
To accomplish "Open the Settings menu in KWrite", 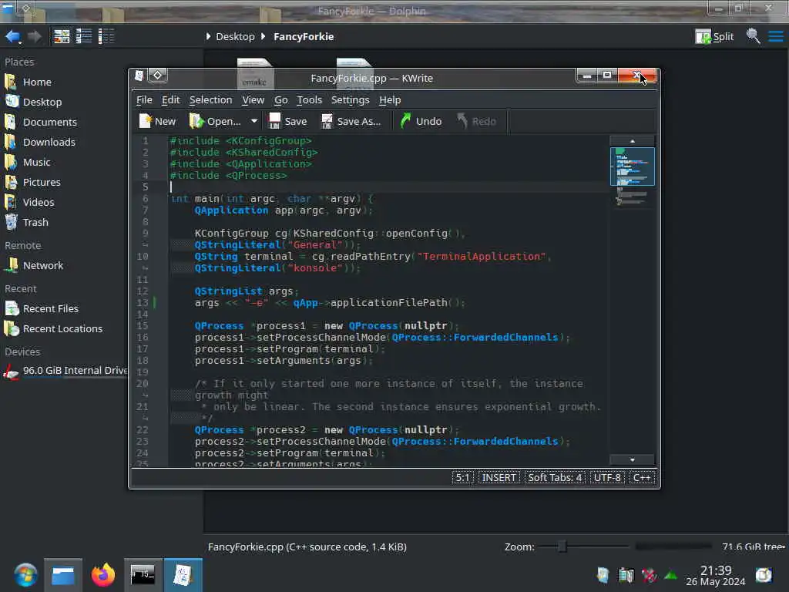I will tap(351, 99).
